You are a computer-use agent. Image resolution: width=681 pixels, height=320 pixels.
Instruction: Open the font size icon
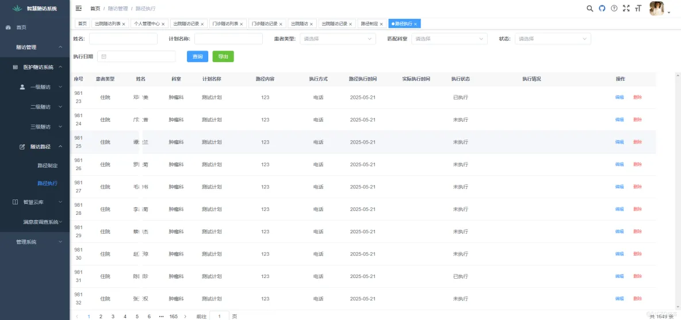pos(638,8)
